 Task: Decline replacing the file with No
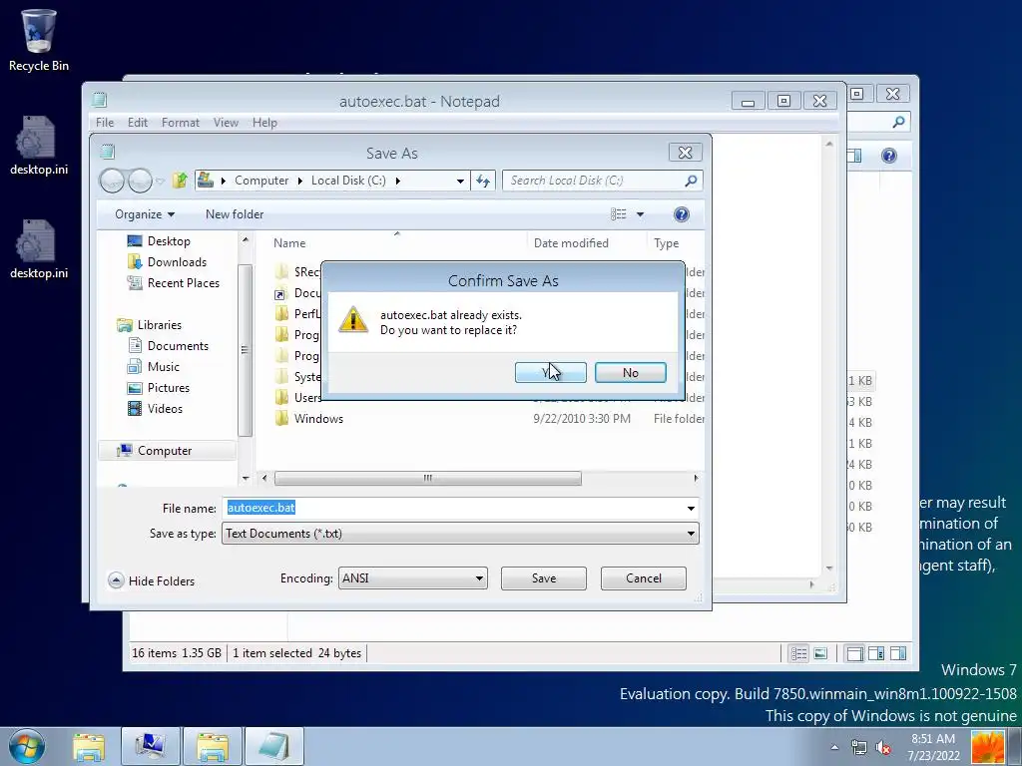coord(631,373)
